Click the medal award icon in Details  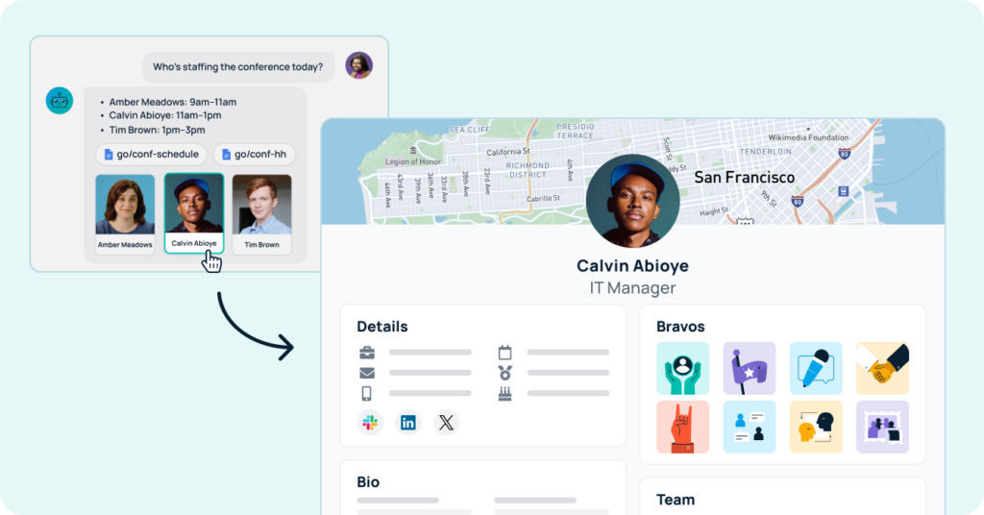point(505,373)
